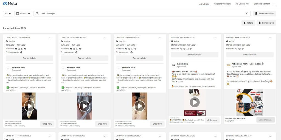See ad details for ad 789685569972232
Image resolution: width=281 pixels, height=140 pixels.
140,58
